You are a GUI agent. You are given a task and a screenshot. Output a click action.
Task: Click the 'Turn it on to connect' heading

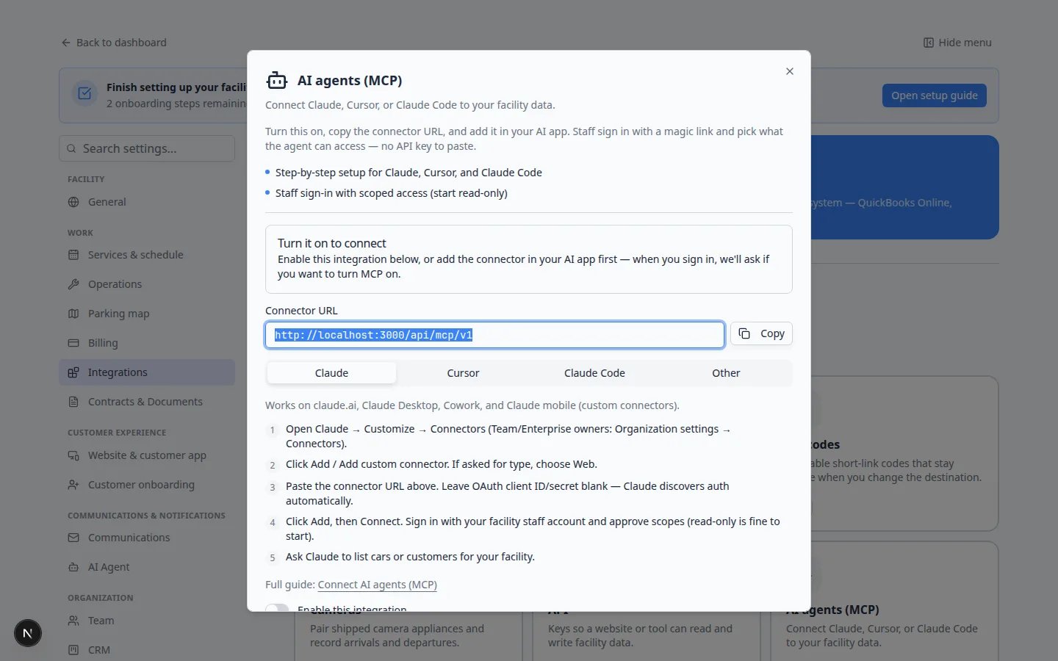pos(332,243)
